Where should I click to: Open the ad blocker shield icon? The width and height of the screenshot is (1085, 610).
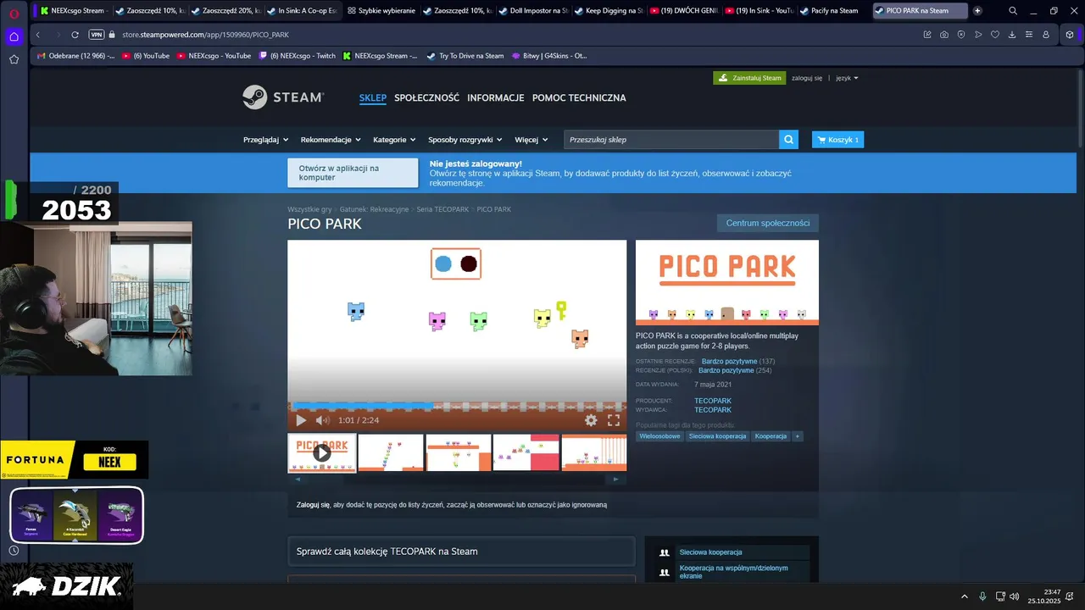point(961,35)
